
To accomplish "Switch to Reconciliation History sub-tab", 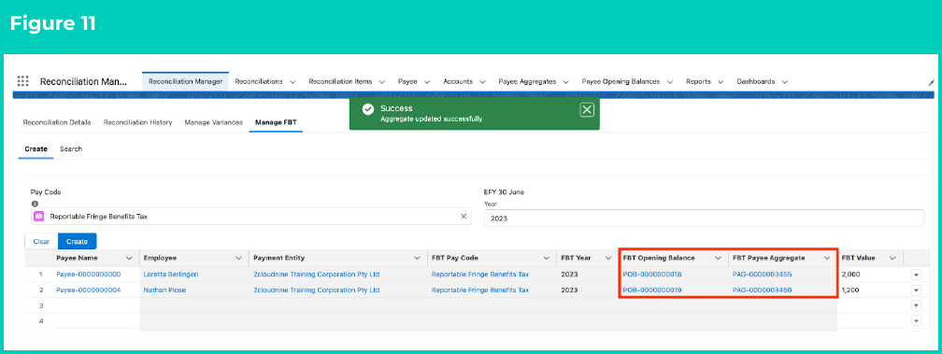I will point(137,122).
